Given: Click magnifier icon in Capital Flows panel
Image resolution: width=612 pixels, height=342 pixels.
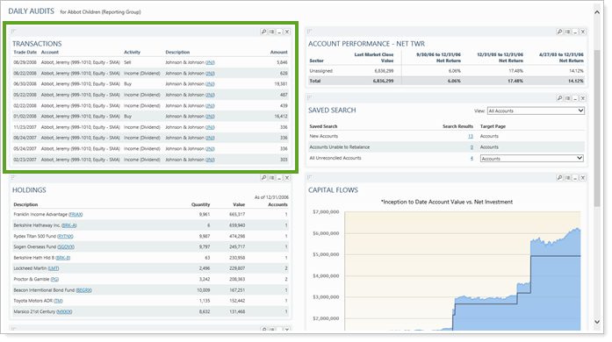Looking at the screenshot, I should click(x=559, y=178).
